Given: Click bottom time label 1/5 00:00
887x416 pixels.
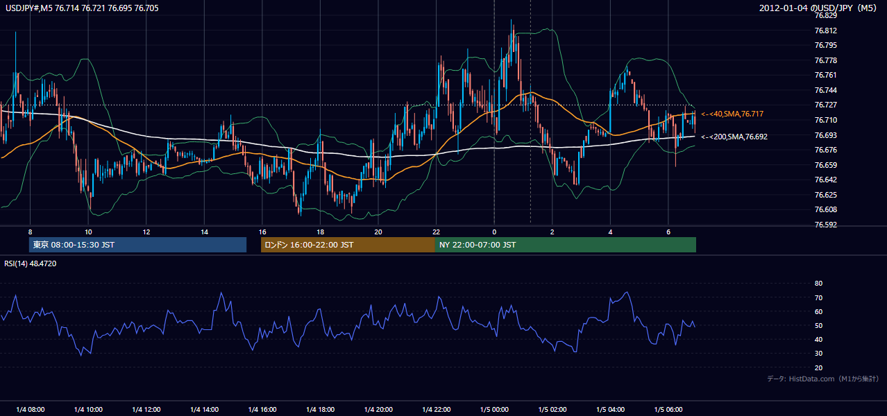Looking at the screenshot, I should (x=494, y=410).
